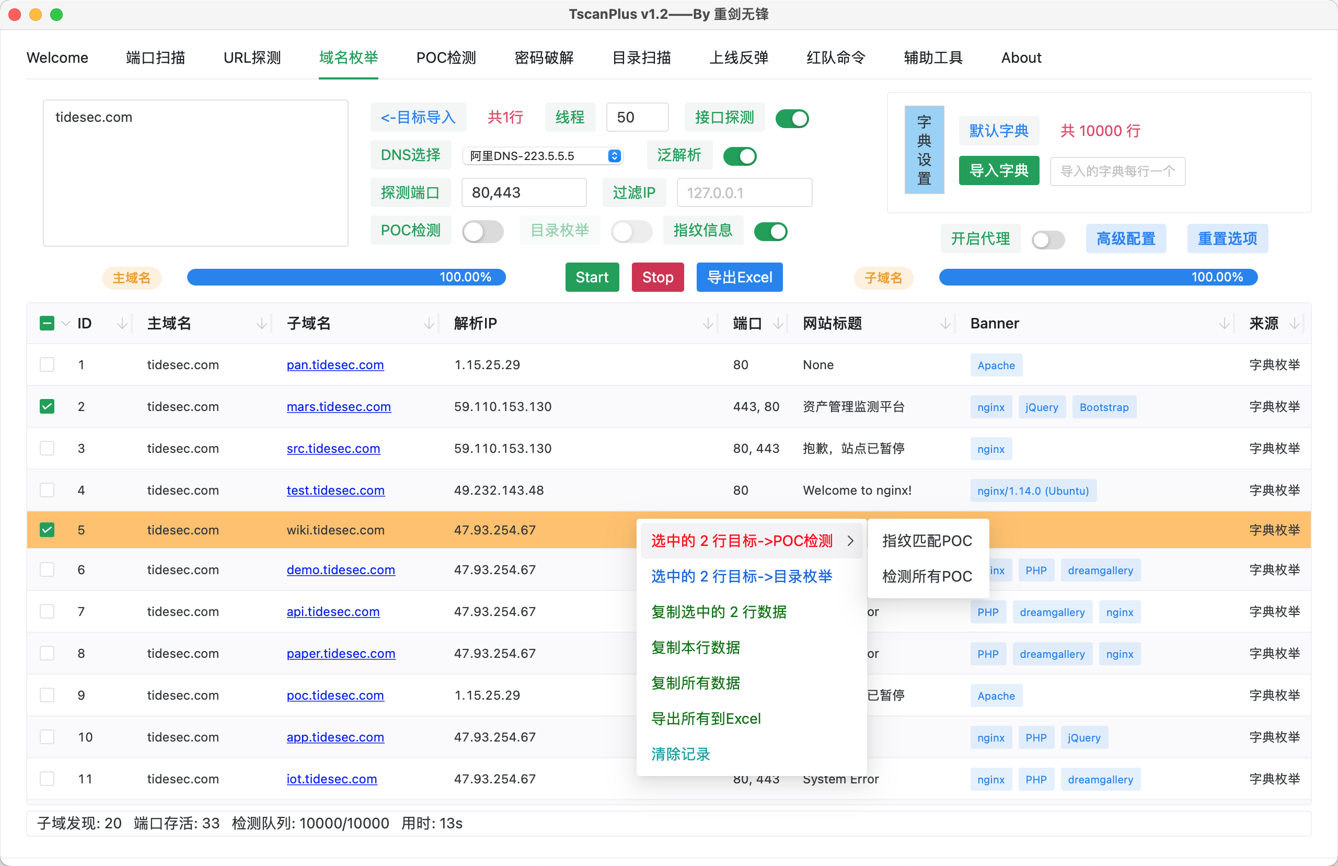Sort by 网站标题 column arrow
The image size is (1338, 866).
(945, 323)
